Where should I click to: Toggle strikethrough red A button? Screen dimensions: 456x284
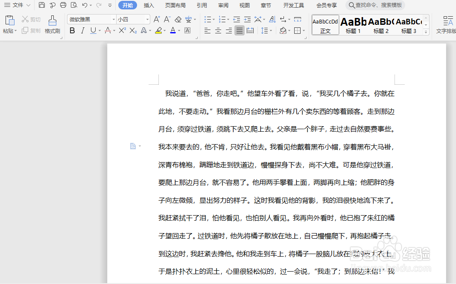point(108,30)
